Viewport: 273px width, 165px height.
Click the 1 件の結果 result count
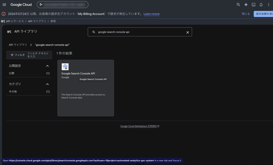[x=64, y=53]
